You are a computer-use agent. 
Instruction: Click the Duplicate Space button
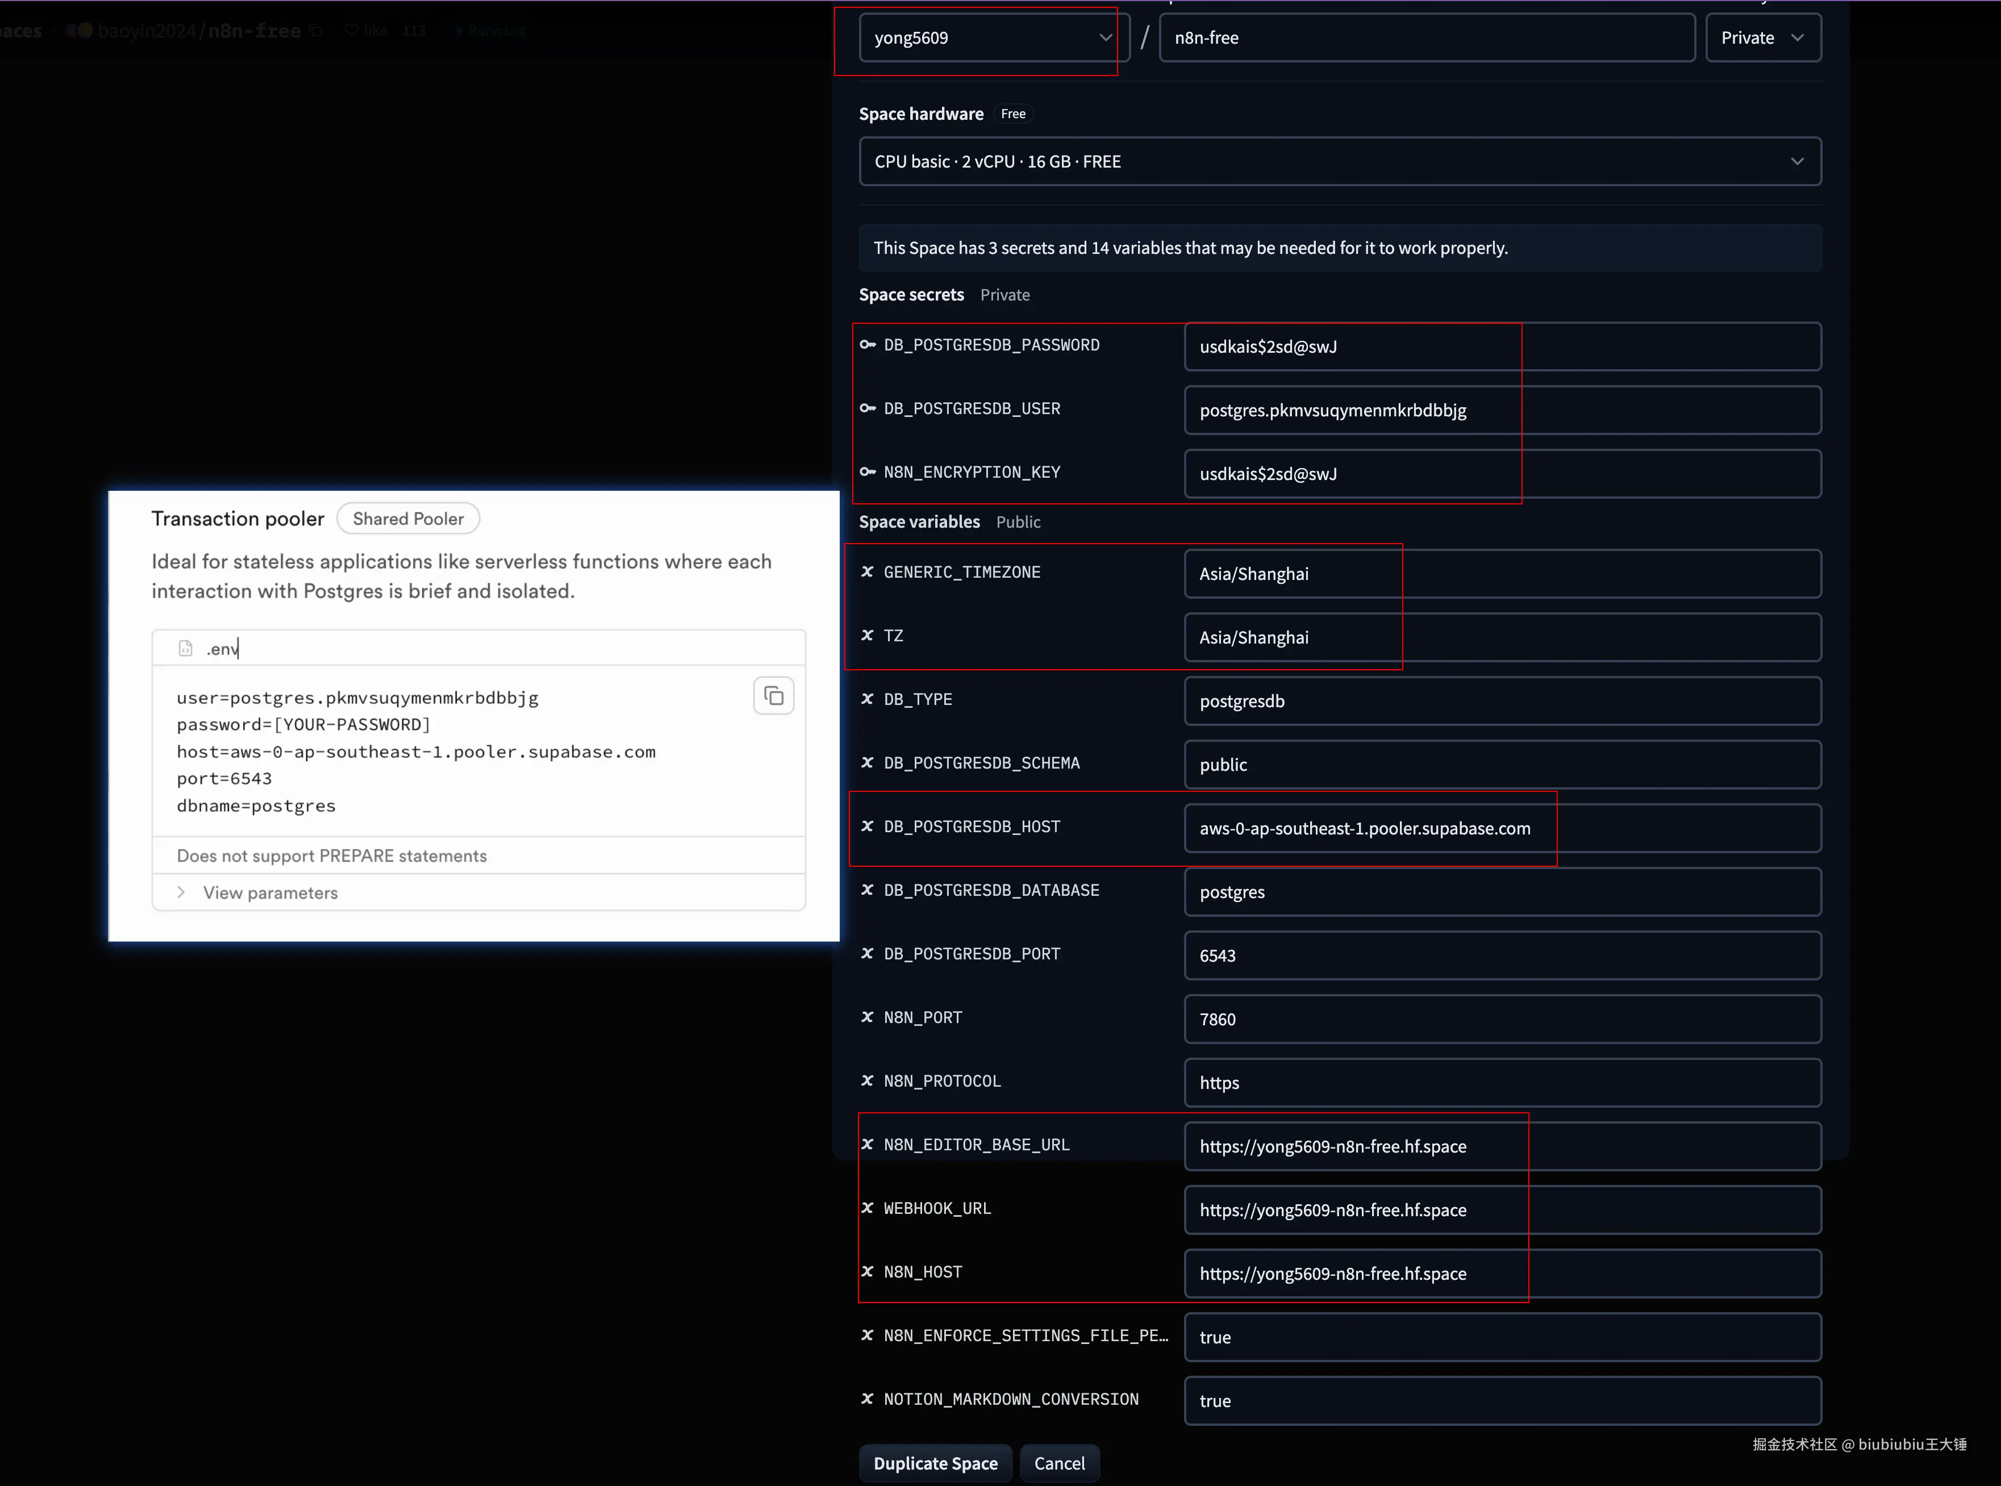click(x=935, y=1463)
